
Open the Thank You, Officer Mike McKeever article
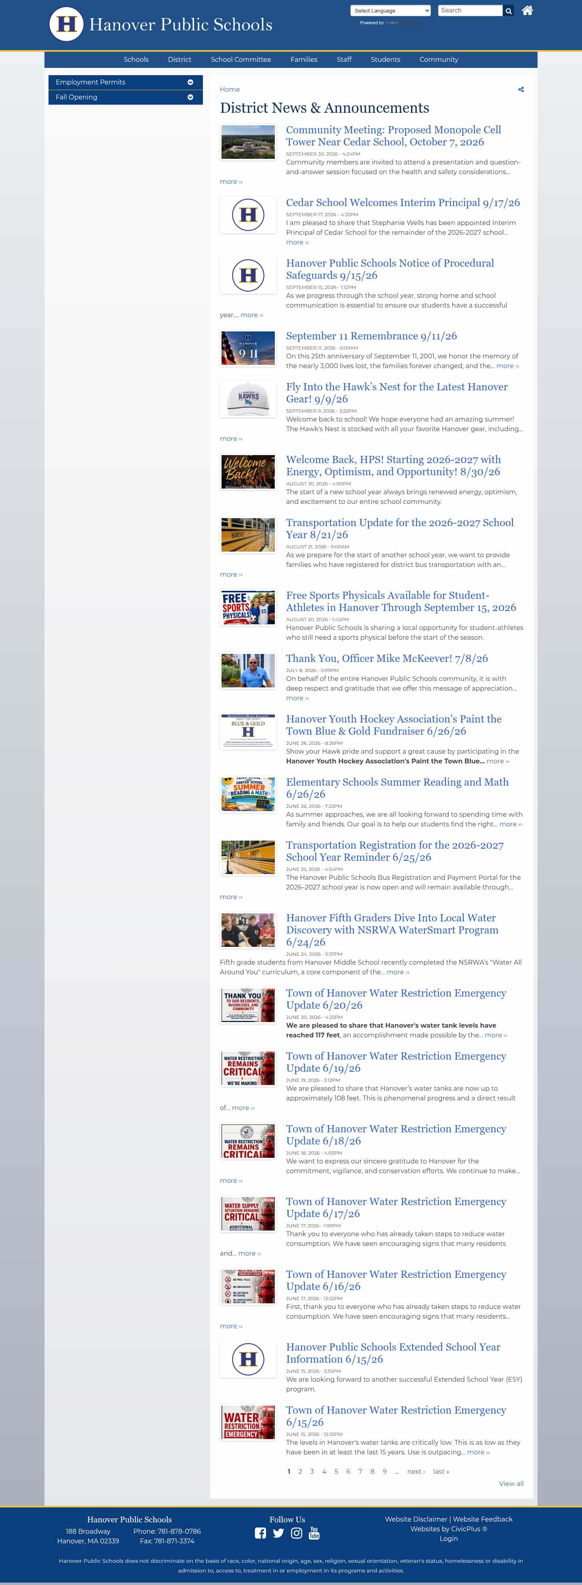click(x=387, y=658)
